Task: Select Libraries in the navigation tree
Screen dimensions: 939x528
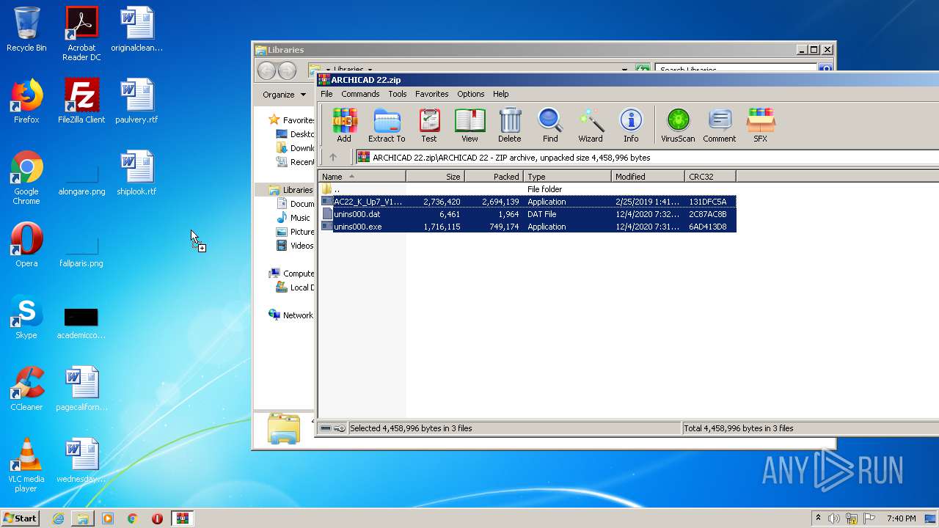Action: pos(291,190)
